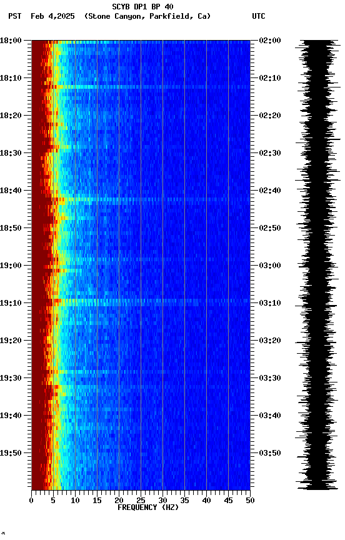Image resolution: width=345 pixels, height=540 pixels.
Task: Click the "03:10" UTC time label
Action: [270, 303]
